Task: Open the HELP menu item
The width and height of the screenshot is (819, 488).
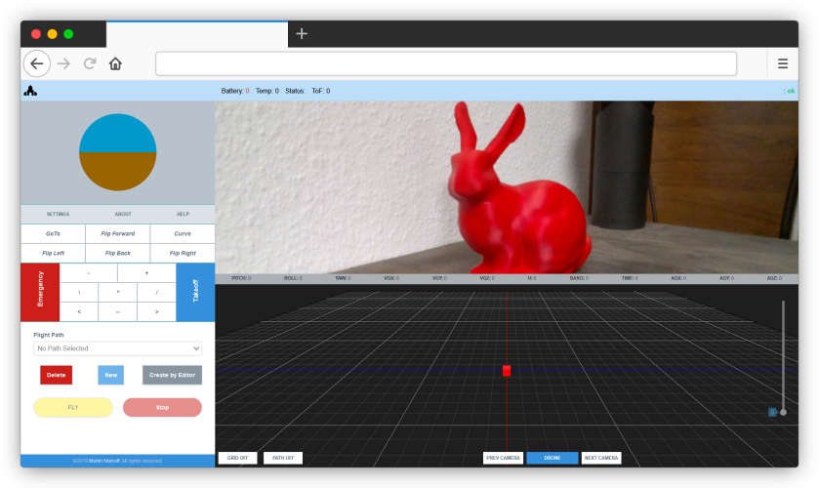Action: [x=183, y=214]
